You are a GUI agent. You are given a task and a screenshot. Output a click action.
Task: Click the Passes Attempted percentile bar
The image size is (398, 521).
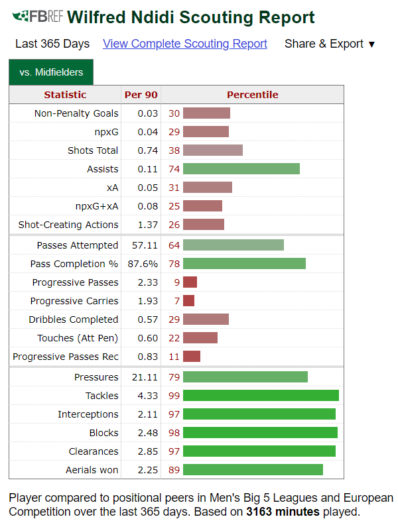233,245
